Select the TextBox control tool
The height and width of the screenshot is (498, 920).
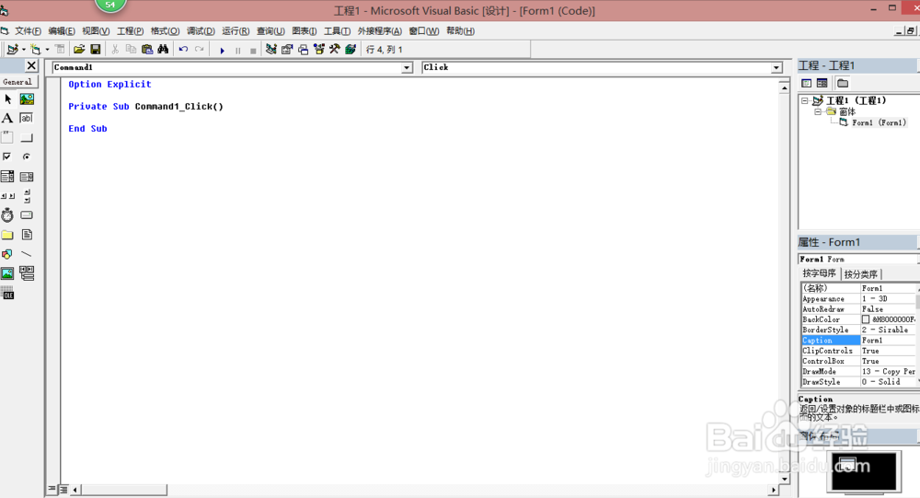[x=27, y=118]
